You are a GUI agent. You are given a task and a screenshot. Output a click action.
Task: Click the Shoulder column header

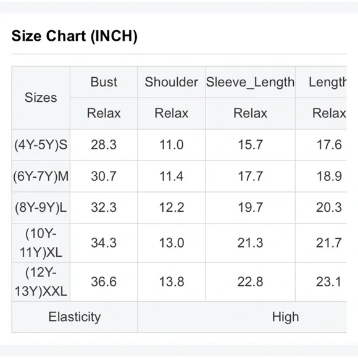[x=171, y=82]
